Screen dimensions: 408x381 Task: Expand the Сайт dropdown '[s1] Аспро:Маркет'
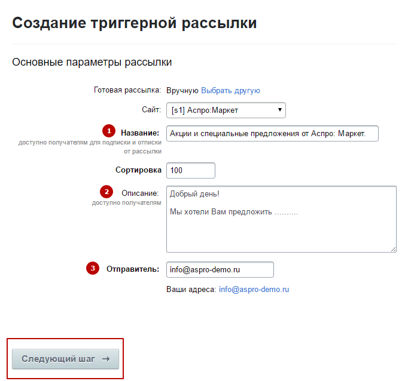click(x=226, y=110)
